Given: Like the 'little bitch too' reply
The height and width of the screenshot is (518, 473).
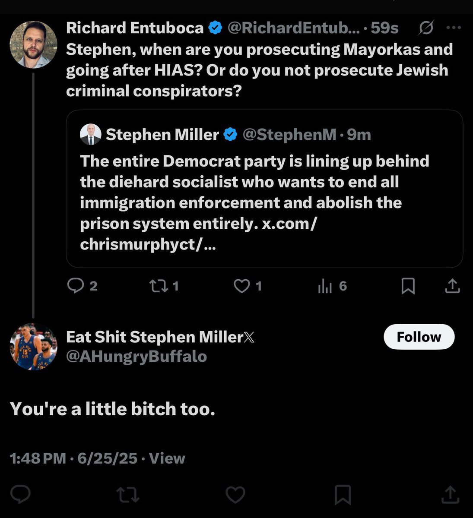Looking at the screenshot, I should [235, 495].
